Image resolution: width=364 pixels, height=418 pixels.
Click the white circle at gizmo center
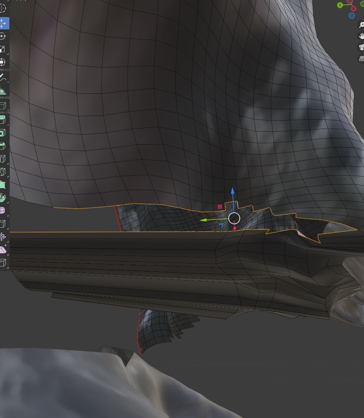(x=234, y=218)
